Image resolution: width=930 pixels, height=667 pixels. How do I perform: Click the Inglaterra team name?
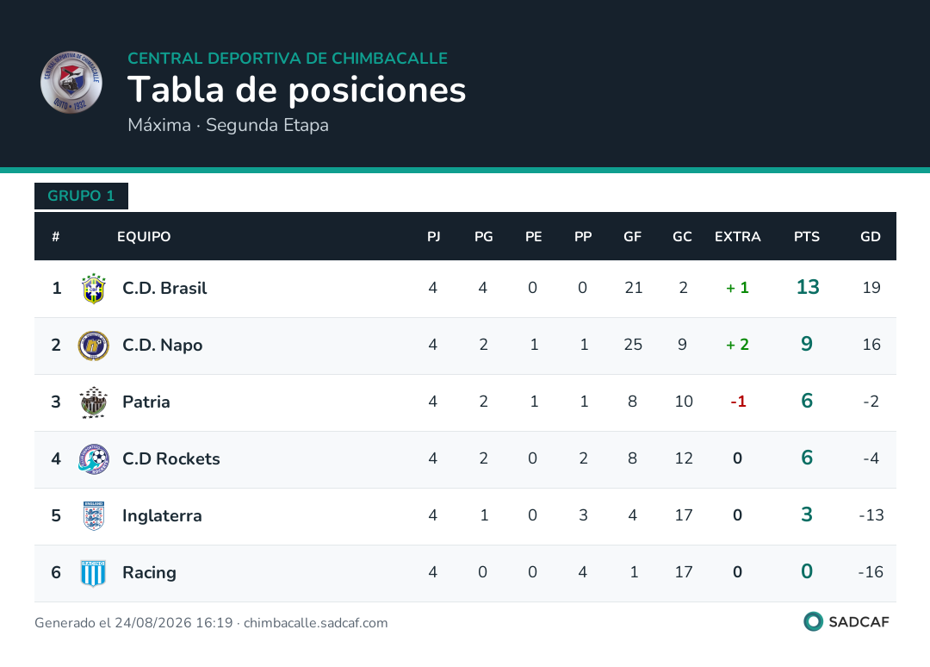click(x=162, y=515)
